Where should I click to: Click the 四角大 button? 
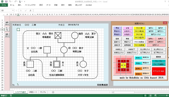[x=161, y=39]
